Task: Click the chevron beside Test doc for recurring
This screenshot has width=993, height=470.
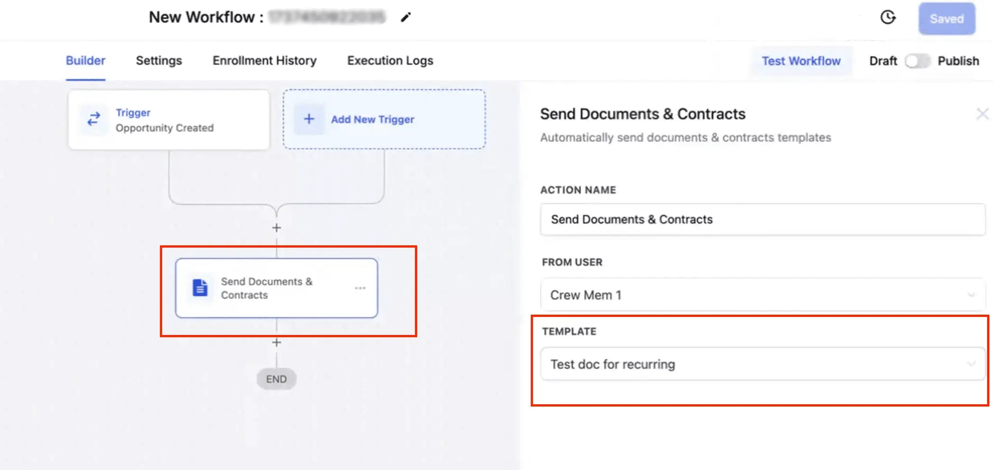Action: [971, 364]
